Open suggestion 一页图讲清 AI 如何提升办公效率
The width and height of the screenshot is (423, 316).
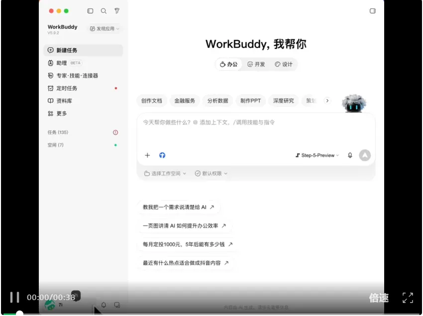(x=185, y=226)
